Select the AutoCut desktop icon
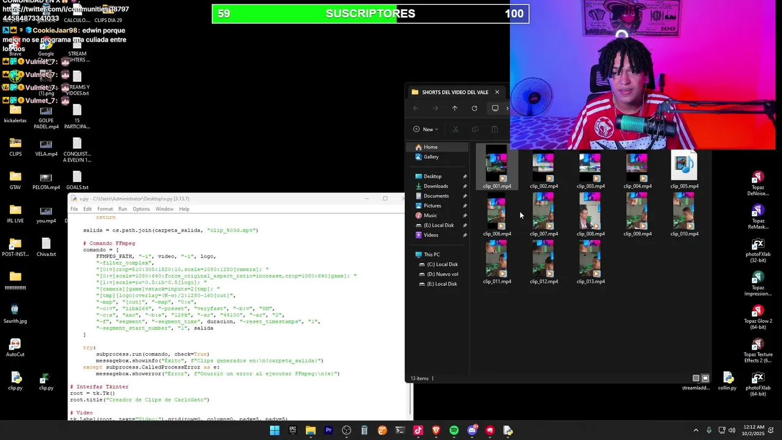The image size is (782, 440). (x=15, y=348)
